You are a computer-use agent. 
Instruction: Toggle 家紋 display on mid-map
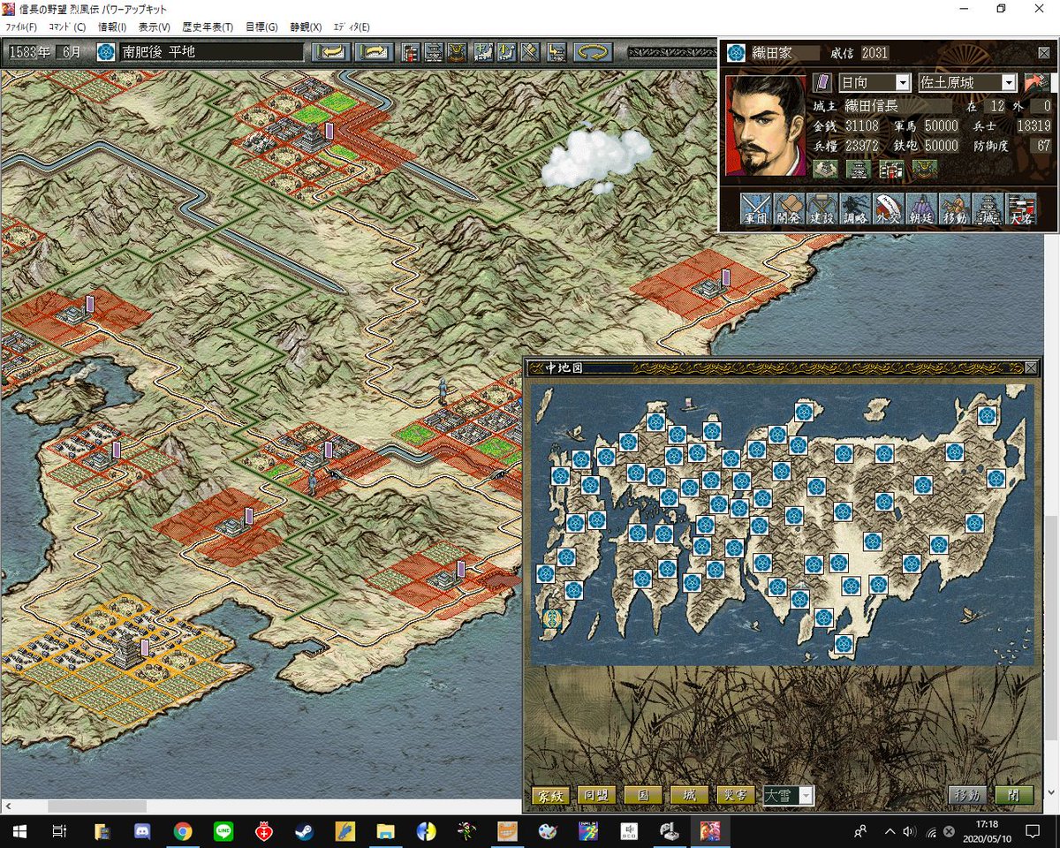tap(549, 795)
